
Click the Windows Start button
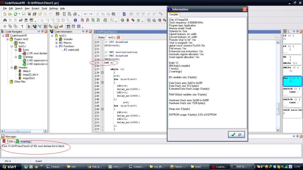point(9,167)
